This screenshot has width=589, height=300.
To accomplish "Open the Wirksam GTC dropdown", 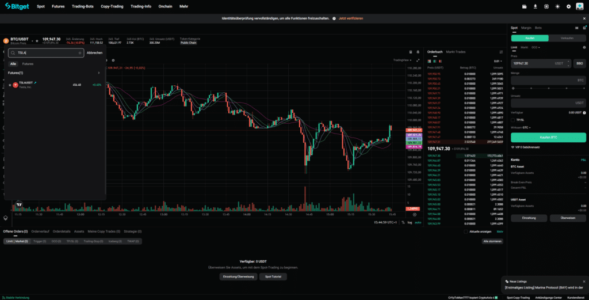I will (526, 128).
